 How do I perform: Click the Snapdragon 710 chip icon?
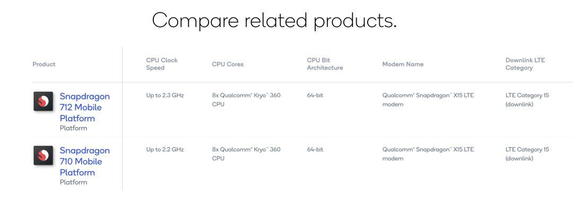[44, 156]
